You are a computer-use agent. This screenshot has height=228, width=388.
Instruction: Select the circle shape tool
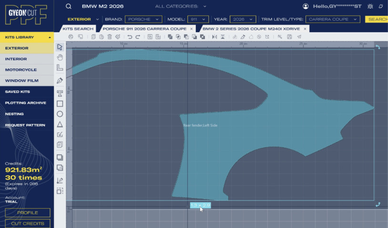60,114
